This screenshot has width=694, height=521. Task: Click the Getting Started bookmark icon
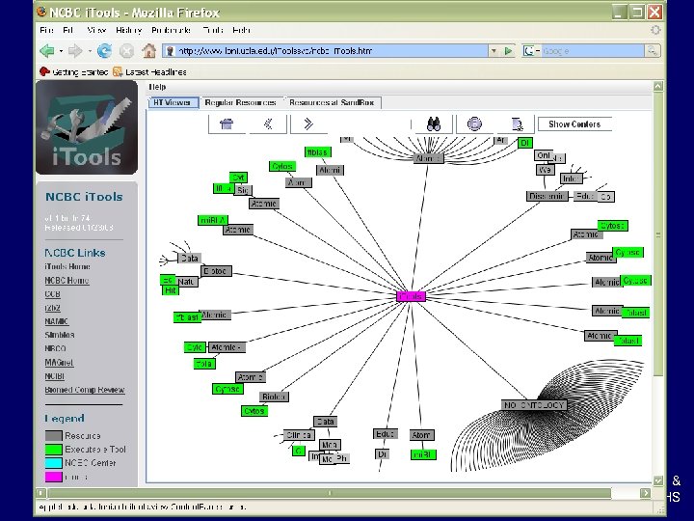click(x=44, y=71)
